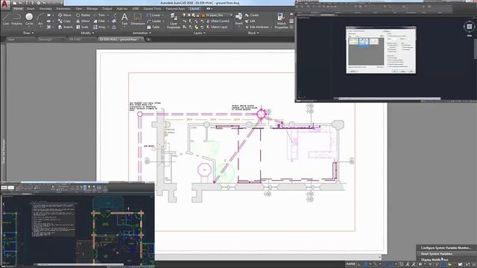Expand the Modify panel
The width and height of the screenshot is (477, 268).
(x=87, y=33)
